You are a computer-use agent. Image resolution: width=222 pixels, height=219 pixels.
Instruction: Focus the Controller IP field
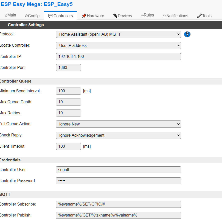pos(118,57)
